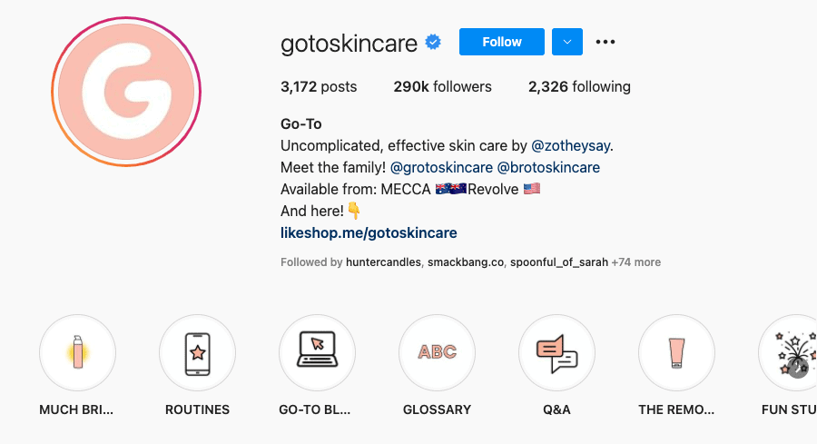Open the FUN STU... fireworks highlight
Screen dimensions: 817x444
pyautogui.click(x=788, y=353)
